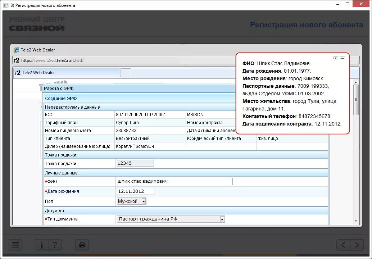Screen dimensions: 372x259
Task: Click the Юридический тип клиента label
Action: pos(214,138)
